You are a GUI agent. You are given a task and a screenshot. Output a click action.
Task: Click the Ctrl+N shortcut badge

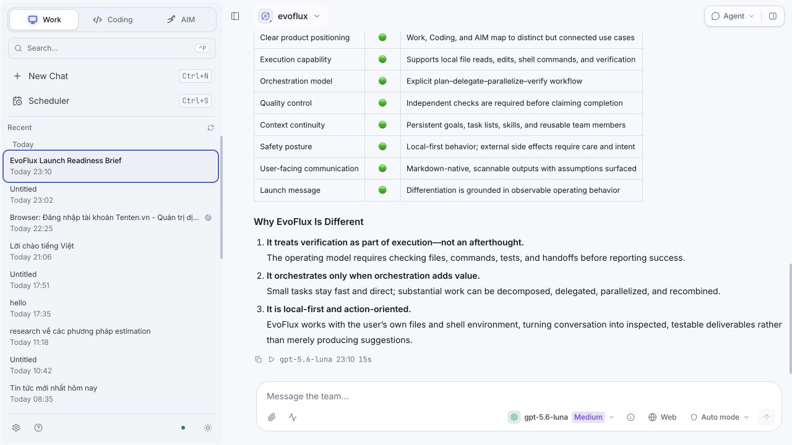(x=195, y=76)
